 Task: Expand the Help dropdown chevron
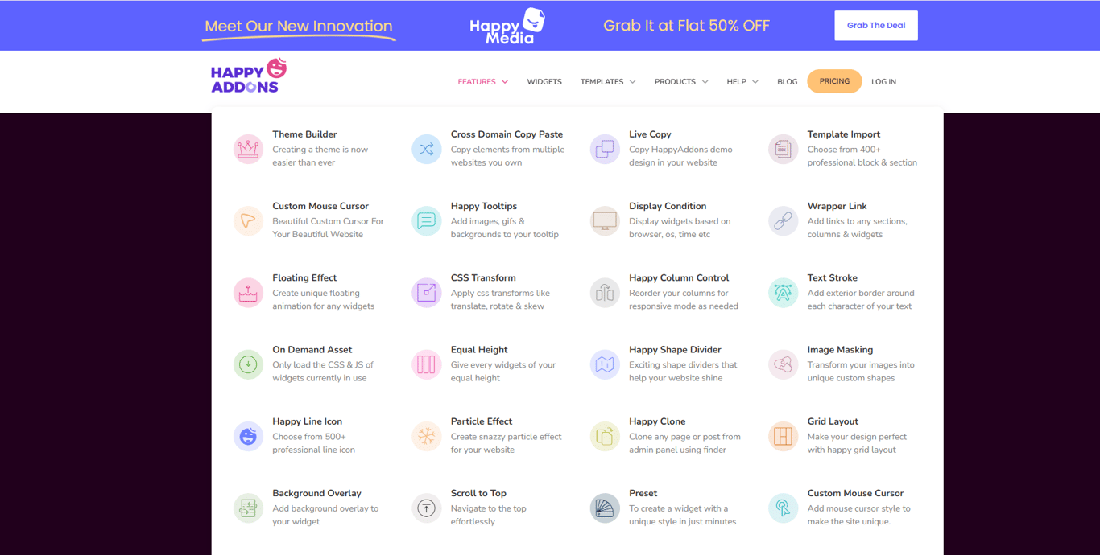click(755, 82)
